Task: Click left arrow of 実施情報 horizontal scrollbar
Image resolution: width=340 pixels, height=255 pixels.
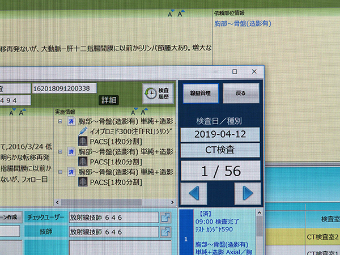Action: point(58,202)
